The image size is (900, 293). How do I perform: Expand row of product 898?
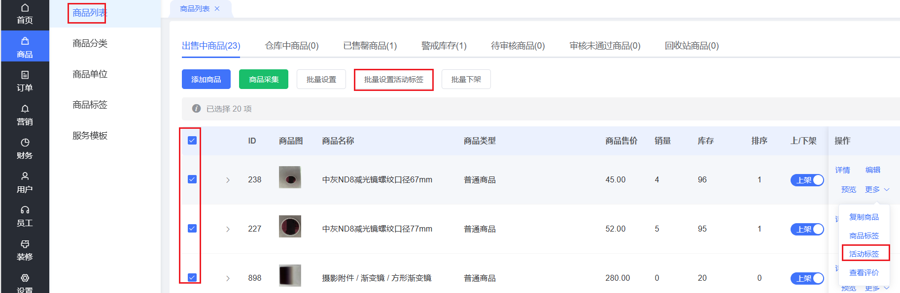click(228, 278)
